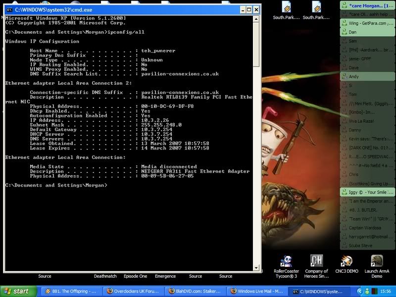Click the Messenger icon in system tray
The image size is (396, 297).
tap(367, 291)
